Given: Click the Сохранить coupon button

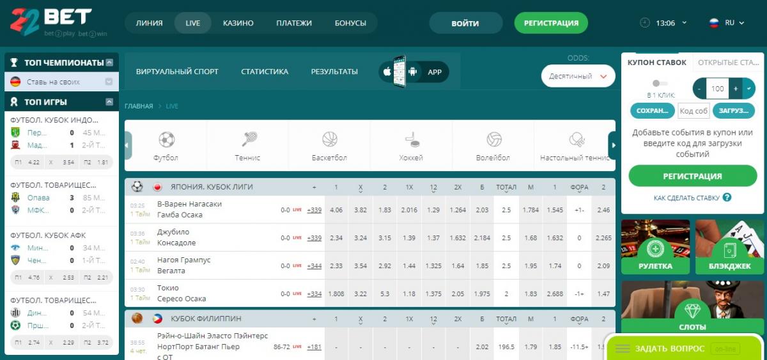Looking at the screenshot, I should (653, 111).
